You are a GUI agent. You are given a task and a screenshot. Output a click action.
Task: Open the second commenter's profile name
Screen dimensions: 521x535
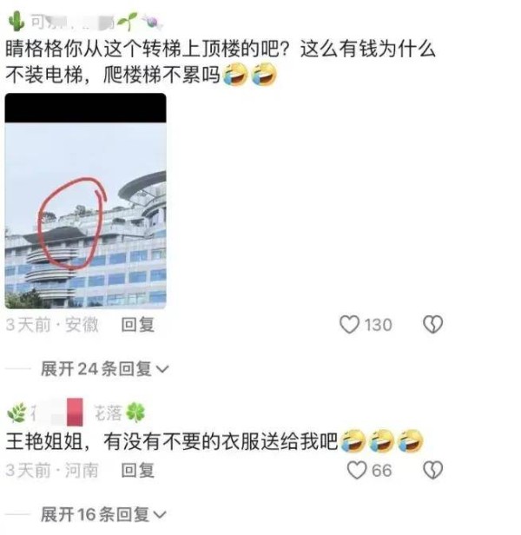coord(76,413)
